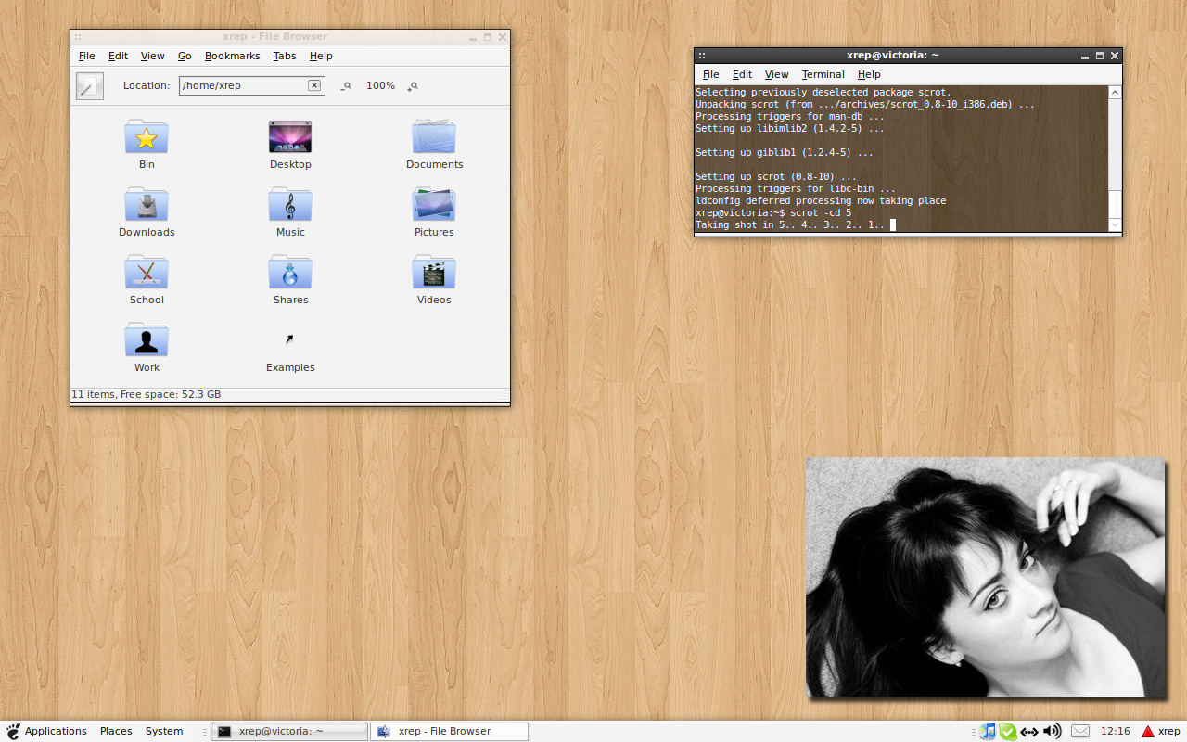Open the Shares folder icon
Image resolution: width=1187 pixels, height=742 pixels.
[290, 273]
